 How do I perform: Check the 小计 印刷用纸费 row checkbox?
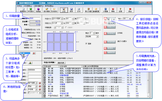coord(45,75)
